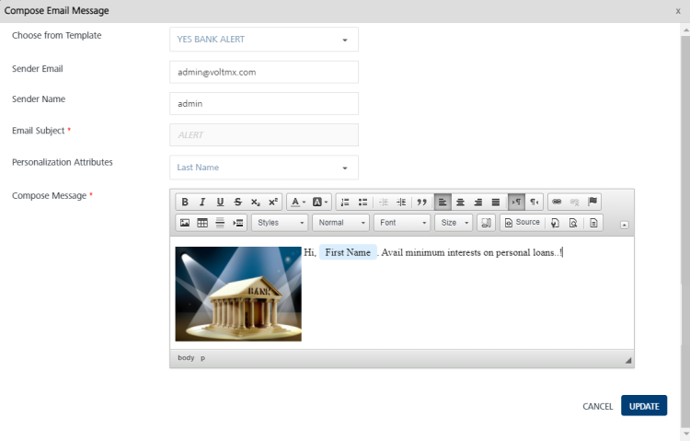Insert a block quote
The image size is (690, 441).
421,202
